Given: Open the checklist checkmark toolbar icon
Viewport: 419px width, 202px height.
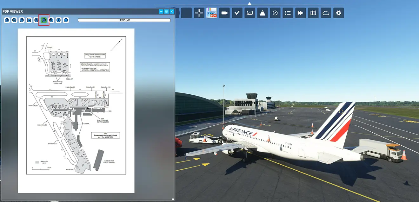Looking at the screenshot, I should tap(237, 13).
